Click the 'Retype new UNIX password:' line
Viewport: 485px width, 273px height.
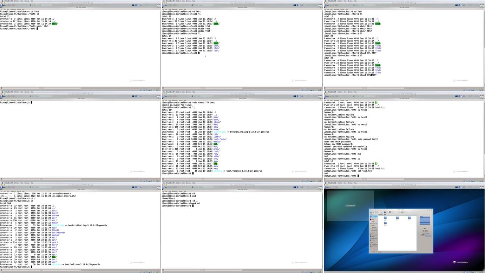338,144
